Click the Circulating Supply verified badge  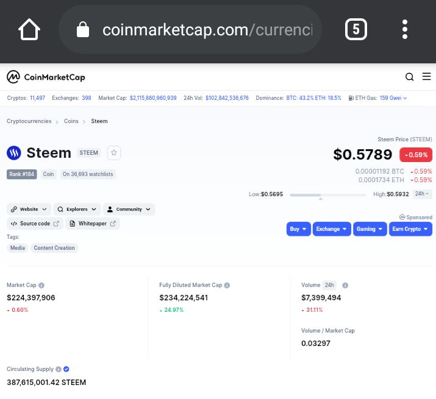(x=66, y=369)
